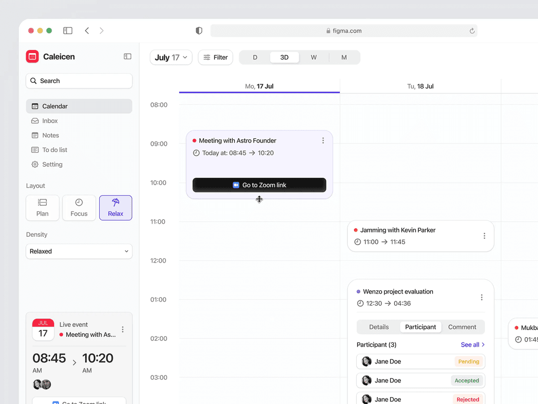The width and height of the screenshot is (538, 404).
Task: Click the 08:45 start time in Live event
Action: pyautogui.click(x=49, y=358)
